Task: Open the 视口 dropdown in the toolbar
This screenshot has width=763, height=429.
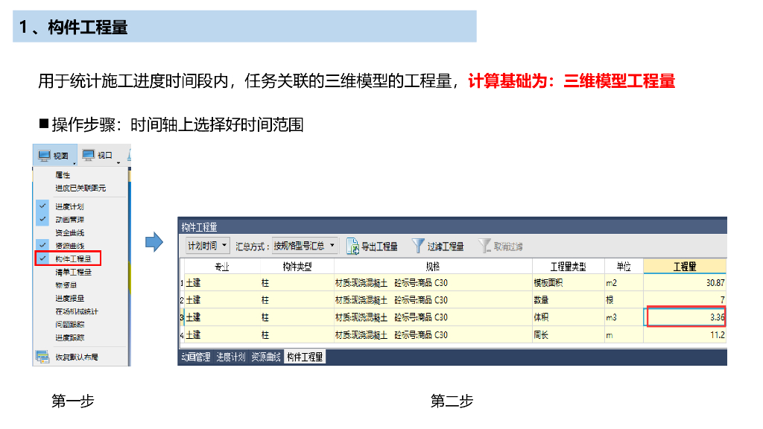Action: pyautogui.click(x=100, y=156)
